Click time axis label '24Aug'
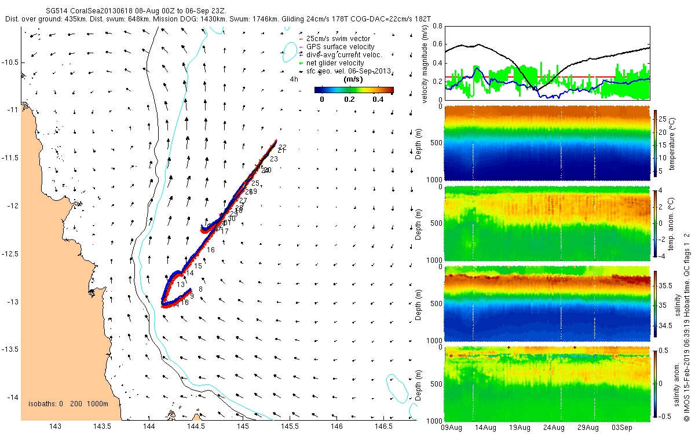This screenshot has width=695, height=434. tap(554, 428)
